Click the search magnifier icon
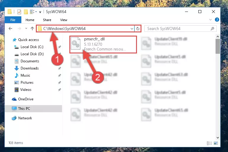Screen dimensions: 228x152 coord(212,28)
